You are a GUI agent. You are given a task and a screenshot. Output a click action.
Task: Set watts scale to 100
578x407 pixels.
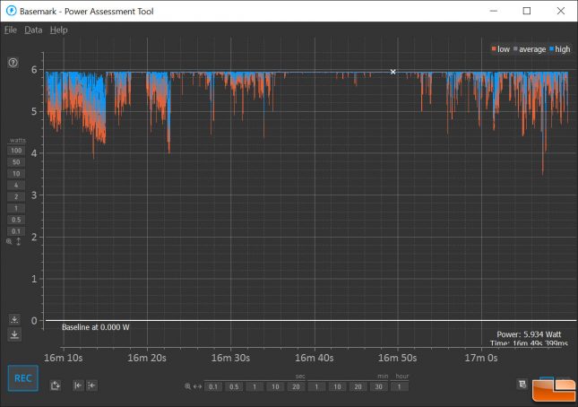(16, 151)
